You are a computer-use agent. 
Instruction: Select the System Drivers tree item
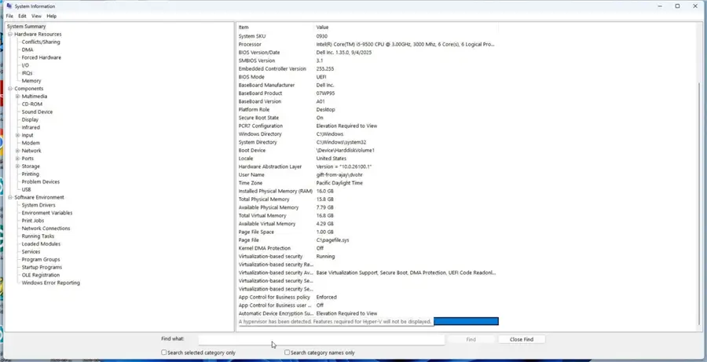click(x=38, y=205)
